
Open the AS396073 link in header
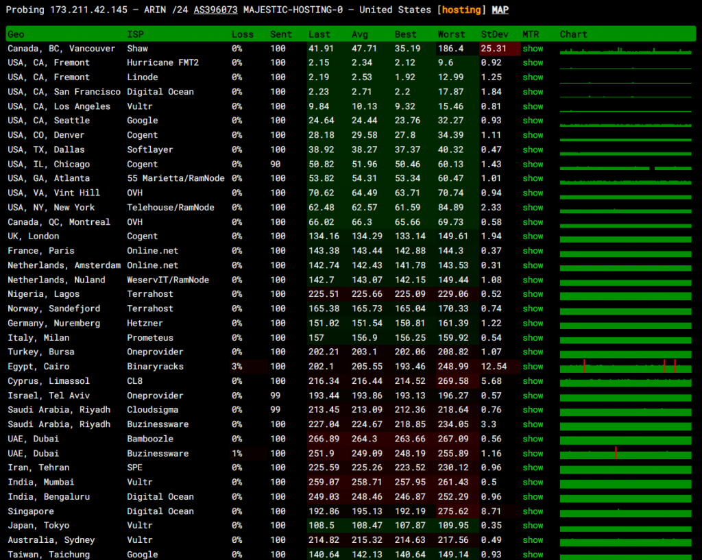pyautogui.click(x=215, y=10)
